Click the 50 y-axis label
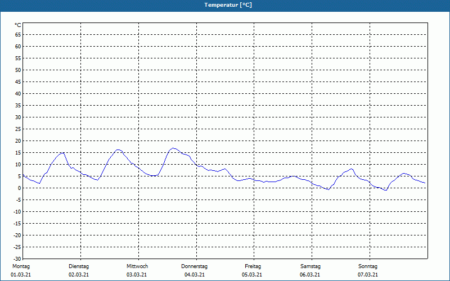 pyautogui.click(x=18, y=70)
